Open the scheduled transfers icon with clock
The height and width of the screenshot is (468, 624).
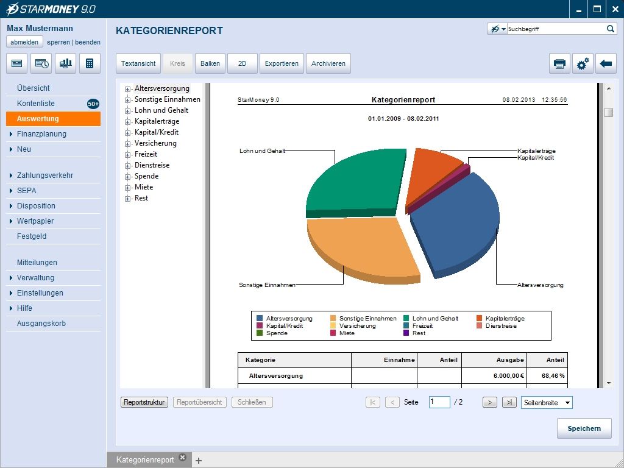41,63
